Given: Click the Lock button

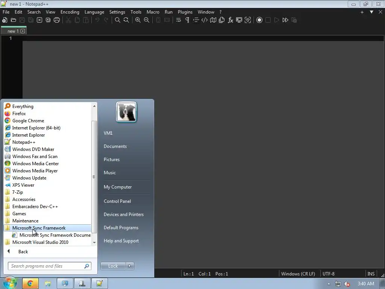Looking at the screenshot, I should tap(113, 266).
